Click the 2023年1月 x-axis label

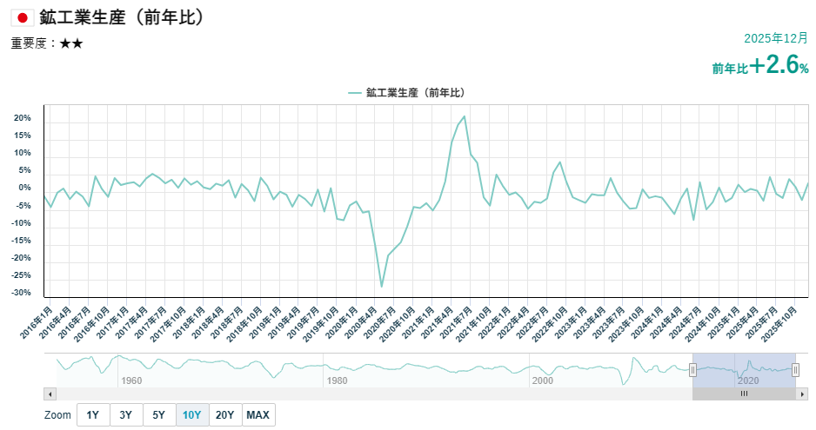[571, 322]
